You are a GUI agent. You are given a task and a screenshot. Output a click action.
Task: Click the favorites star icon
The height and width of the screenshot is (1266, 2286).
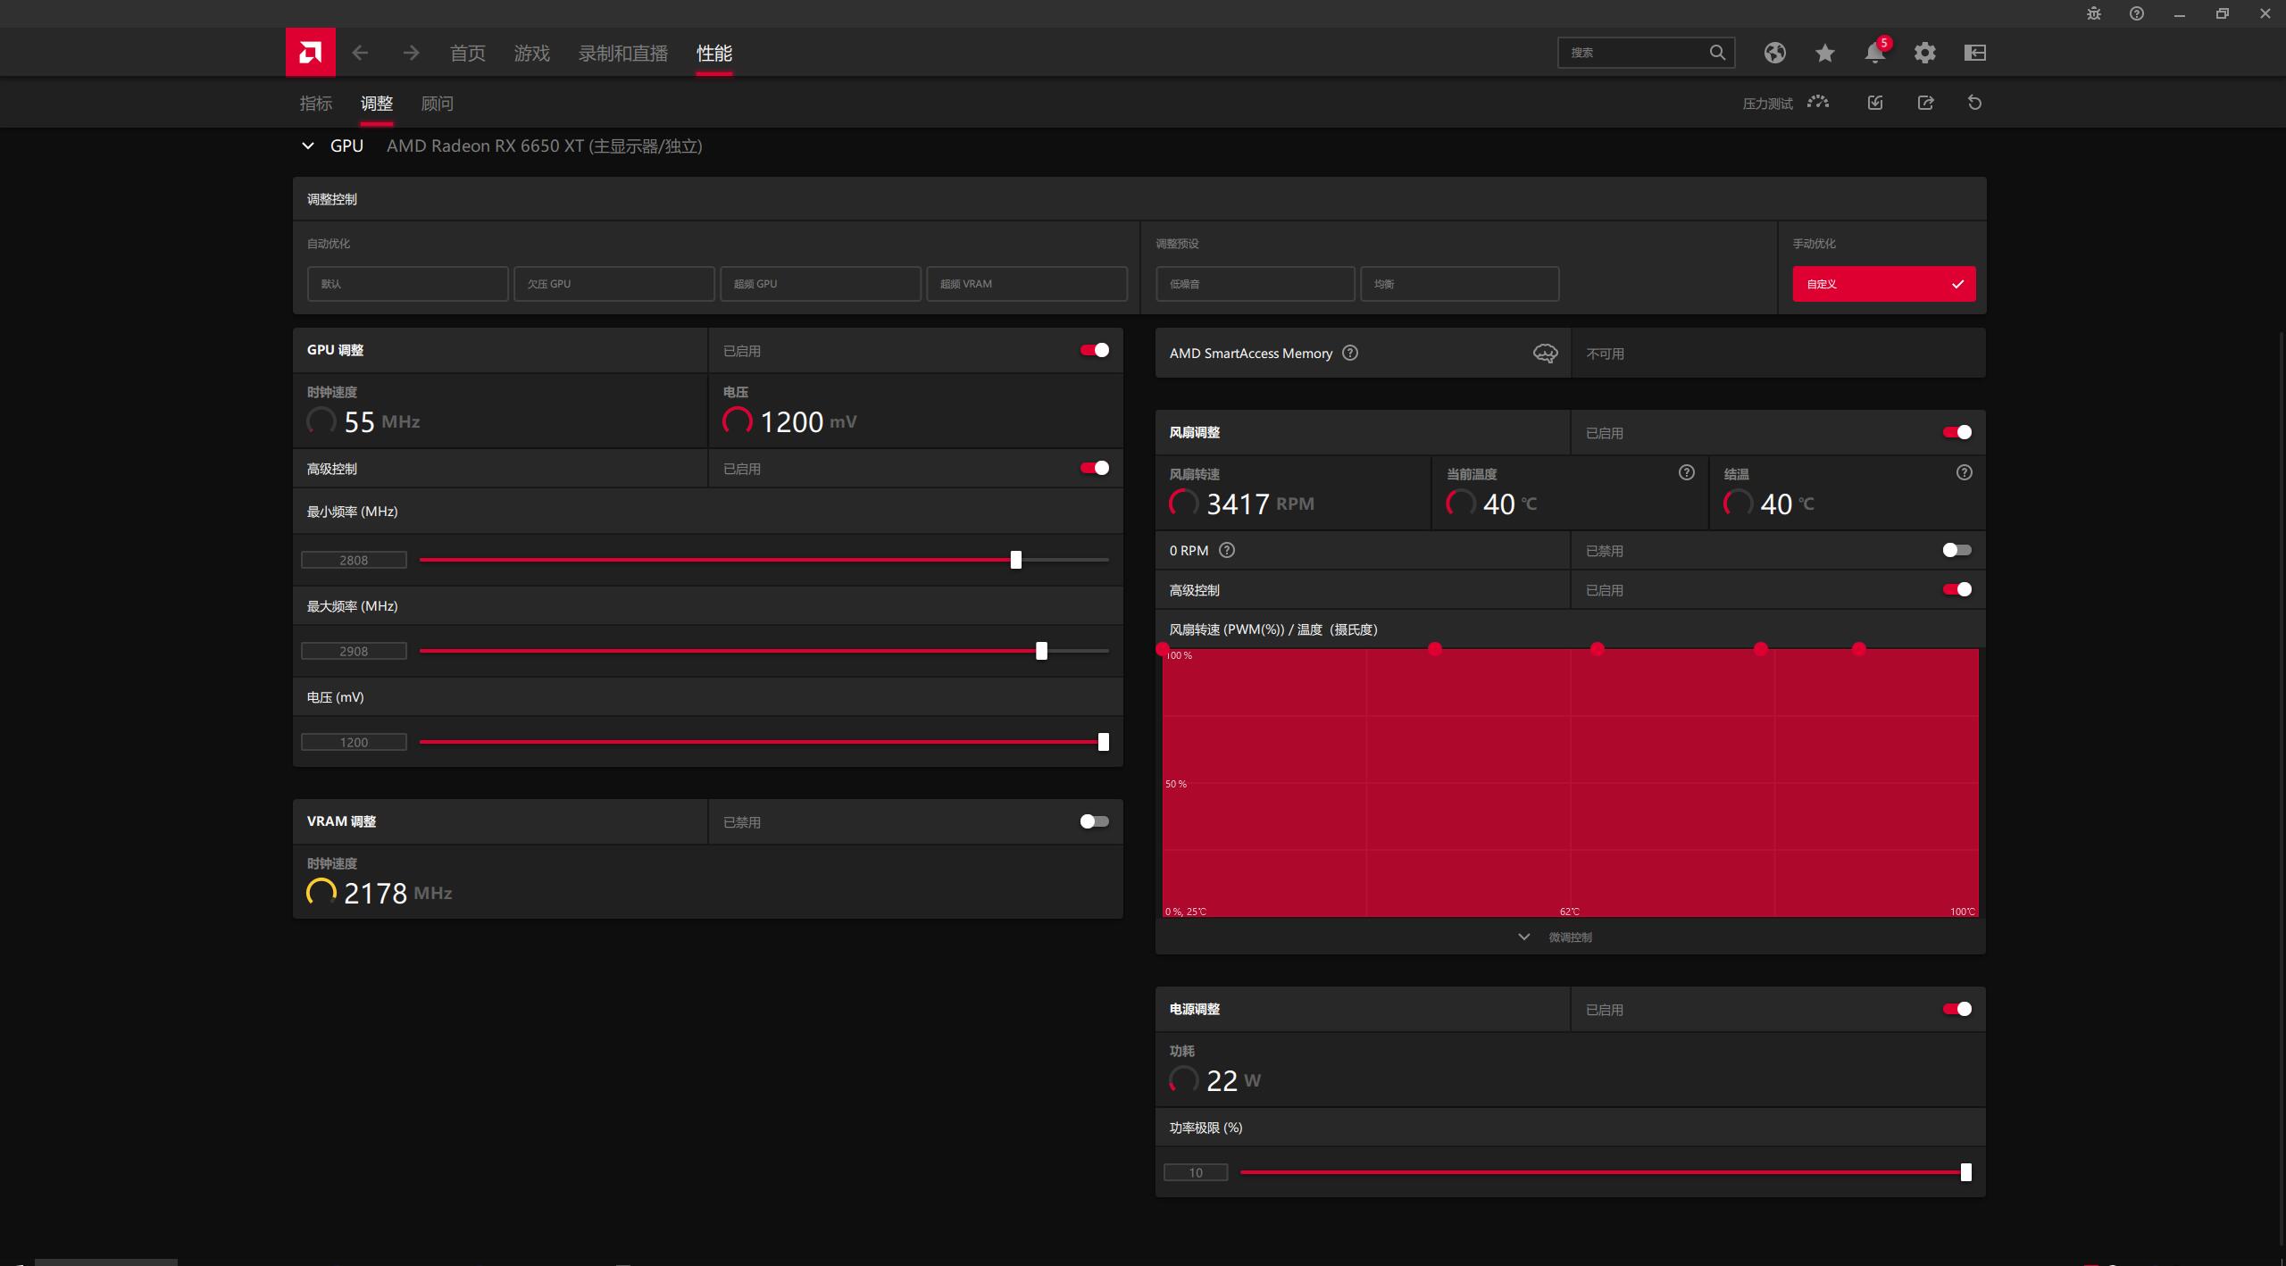click(1824, 53)
